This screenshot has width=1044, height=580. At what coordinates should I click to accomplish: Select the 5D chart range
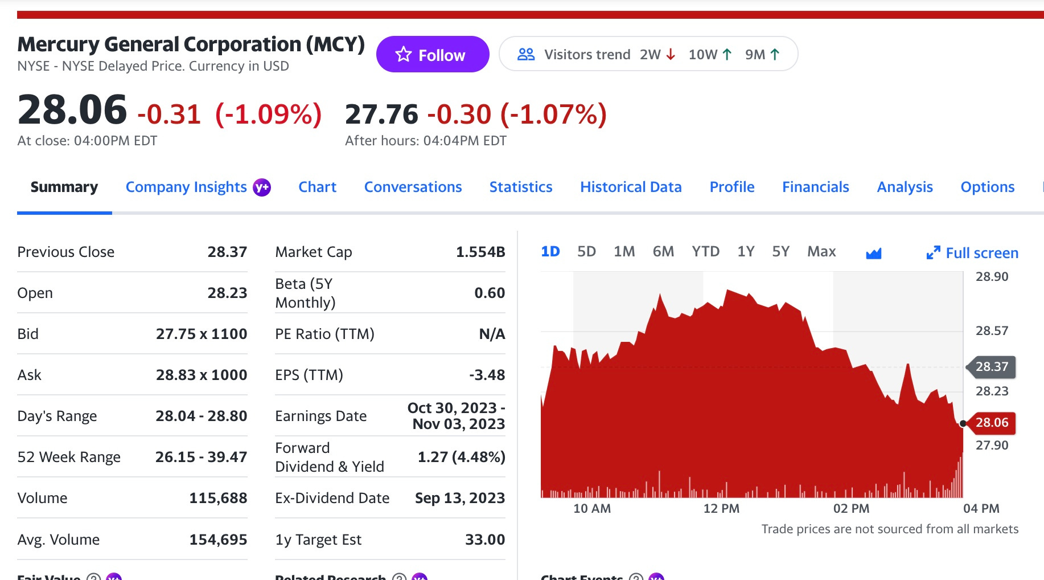point(586,251)
